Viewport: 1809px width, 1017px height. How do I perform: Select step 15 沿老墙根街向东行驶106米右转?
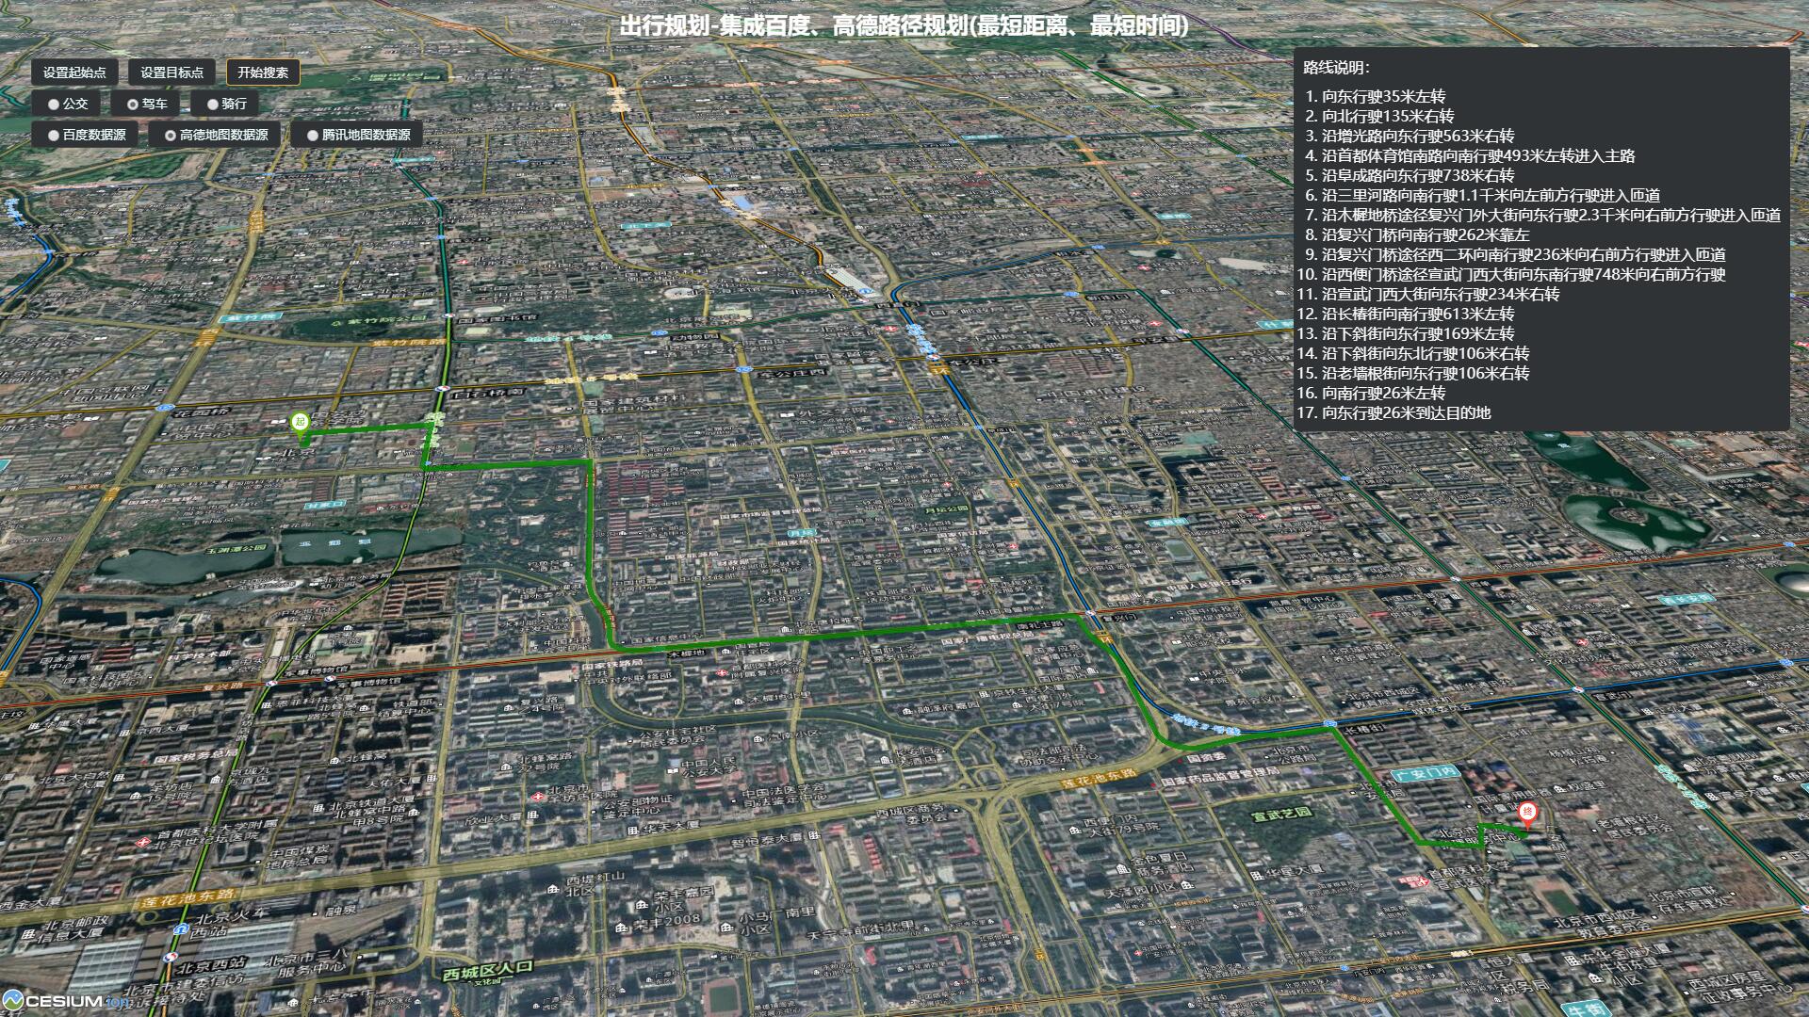point(1426,373)
